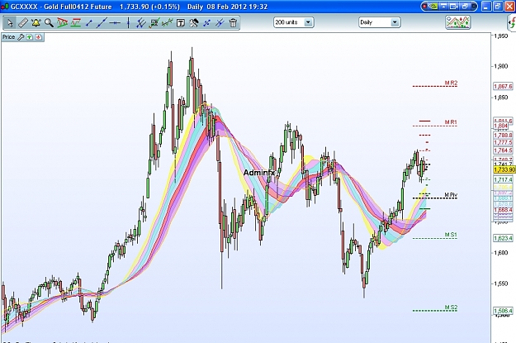Choose the vertical line tool
The image size is (516, 343).
(128, 23)
